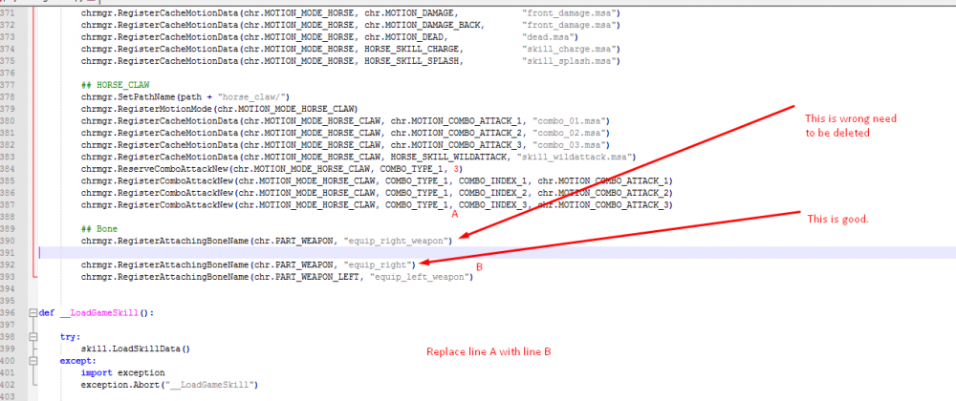Click the "skill_charge.msa" string
The height and width of the screenshot is (401, 956).
(x=568, y=49)
